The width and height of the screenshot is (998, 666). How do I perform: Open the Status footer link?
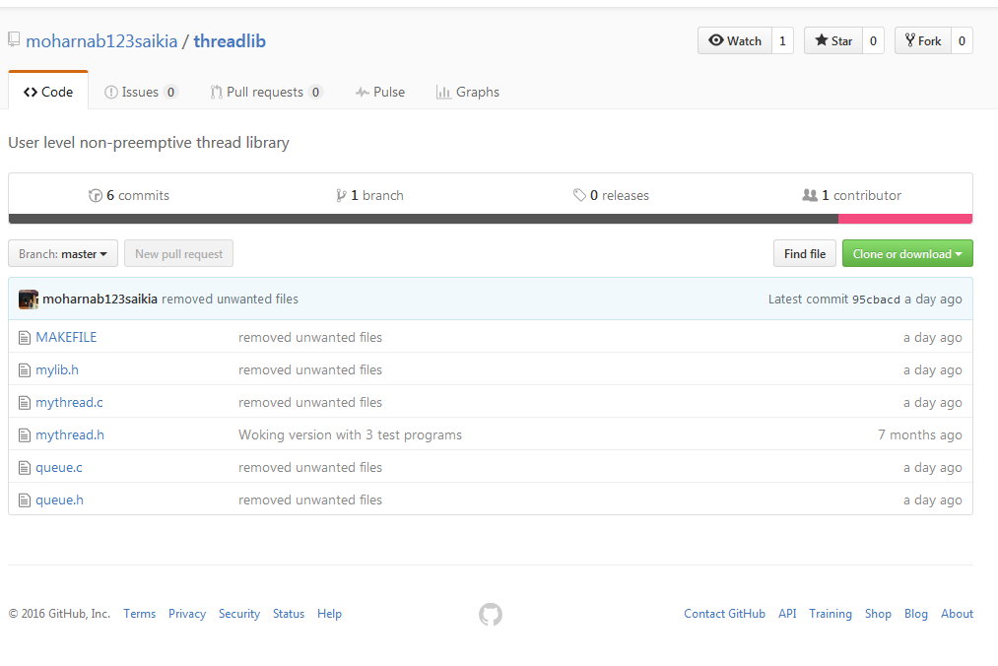click(289, 614)
